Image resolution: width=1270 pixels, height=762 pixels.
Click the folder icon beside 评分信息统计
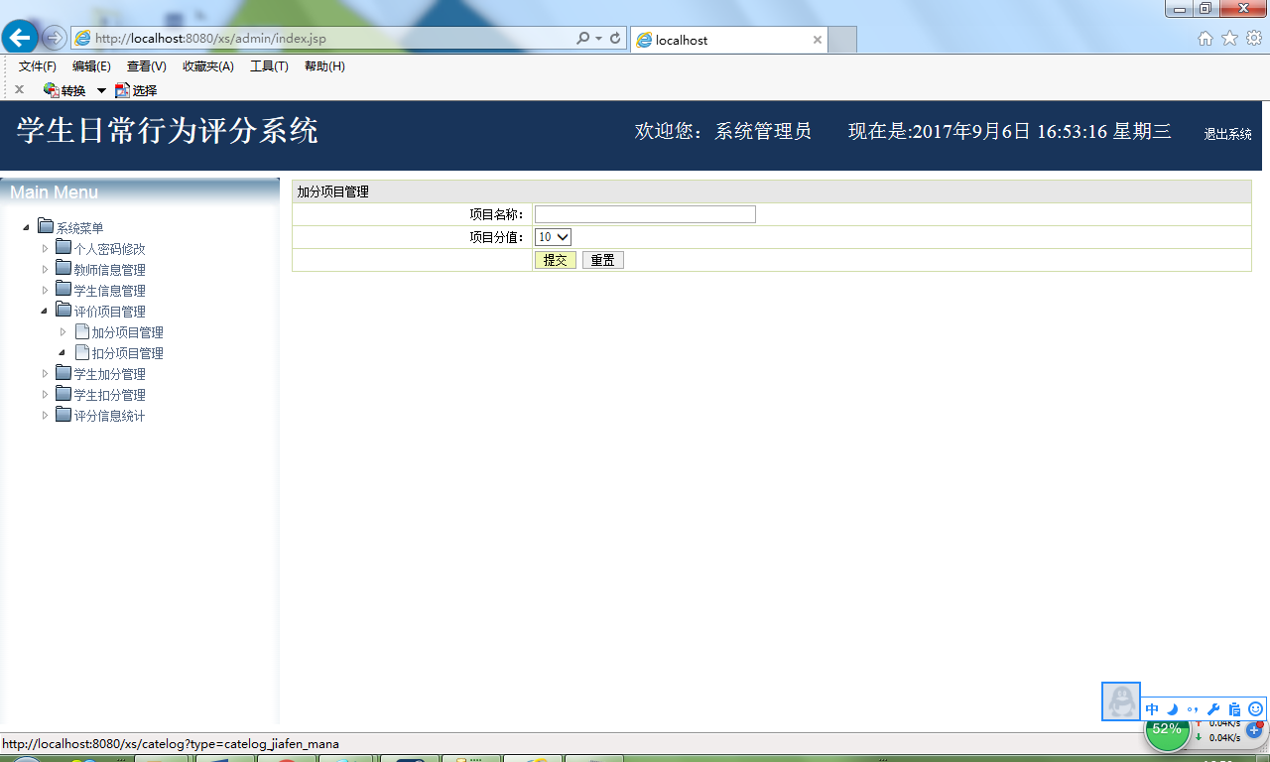[63, 414]
